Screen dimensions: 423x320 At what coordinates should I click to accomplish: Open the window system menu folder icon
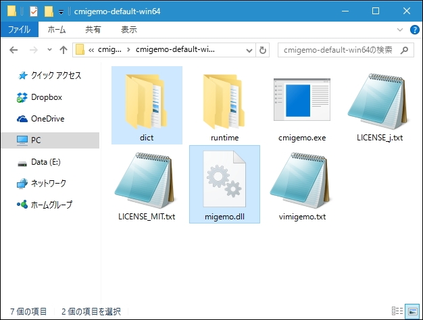(x=11, y=11)
